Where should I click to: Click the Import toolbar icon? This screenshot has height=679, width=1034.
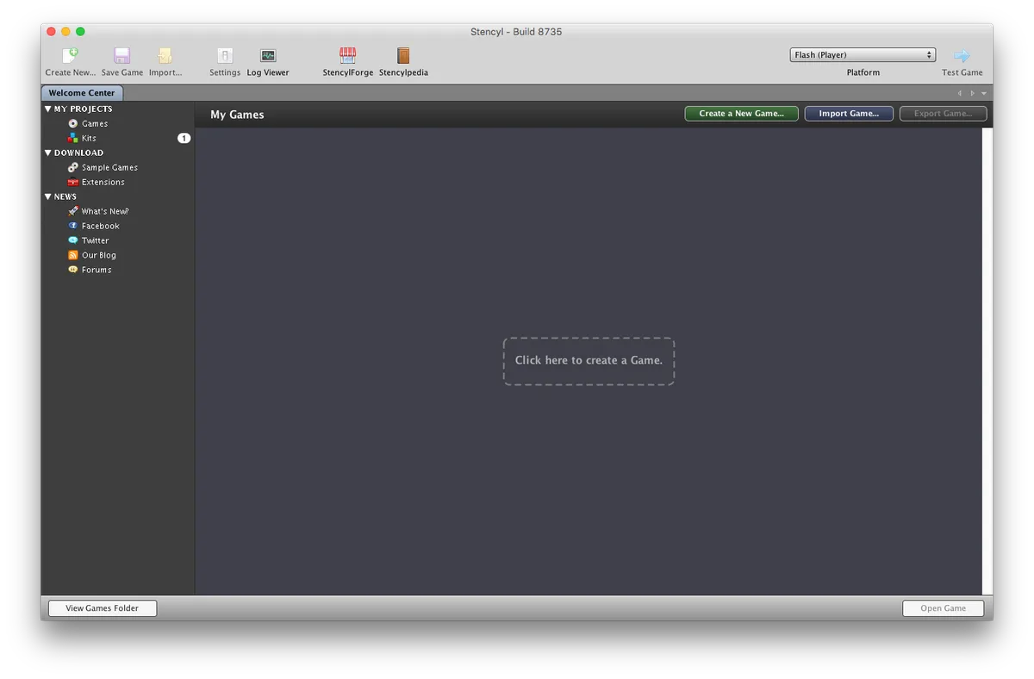pyautogui.click(x=165, y=56)
